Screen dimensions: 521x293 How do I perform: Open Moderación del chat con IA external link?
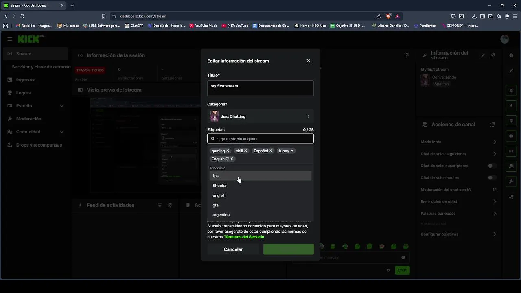(495, 190)
